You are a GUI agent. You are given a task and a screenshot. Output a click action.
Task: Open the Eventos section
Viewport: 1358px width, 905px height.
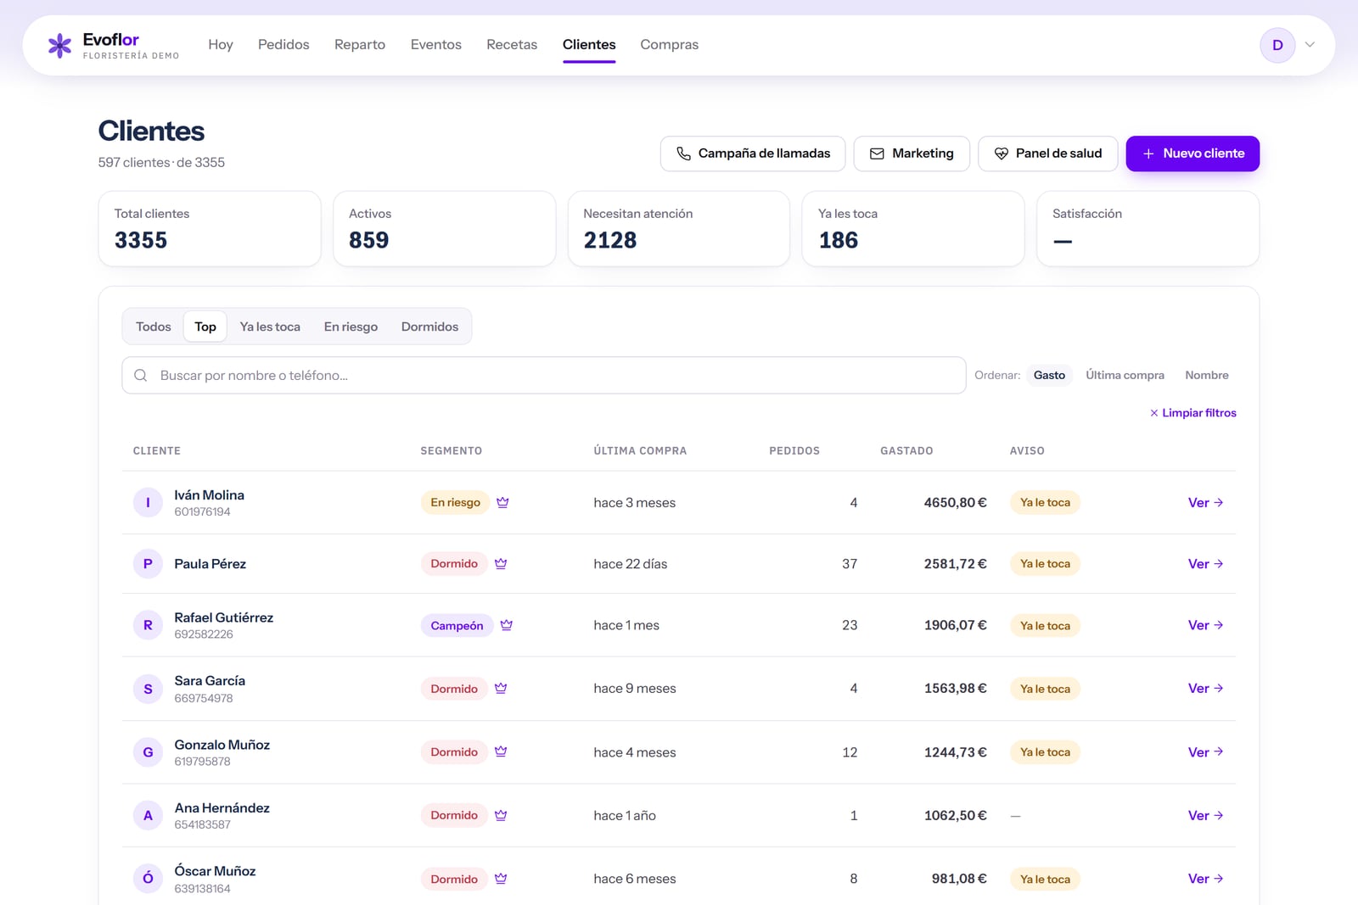click(436, 44)
